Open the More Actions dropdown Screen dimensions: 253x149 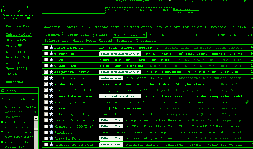pyautogui.click(x=130, y=35)
